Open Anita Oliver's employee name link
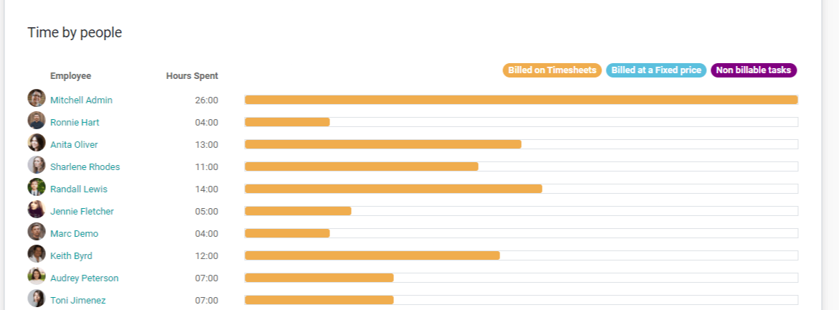Screen dimensions: 839x310 point(74,144)
